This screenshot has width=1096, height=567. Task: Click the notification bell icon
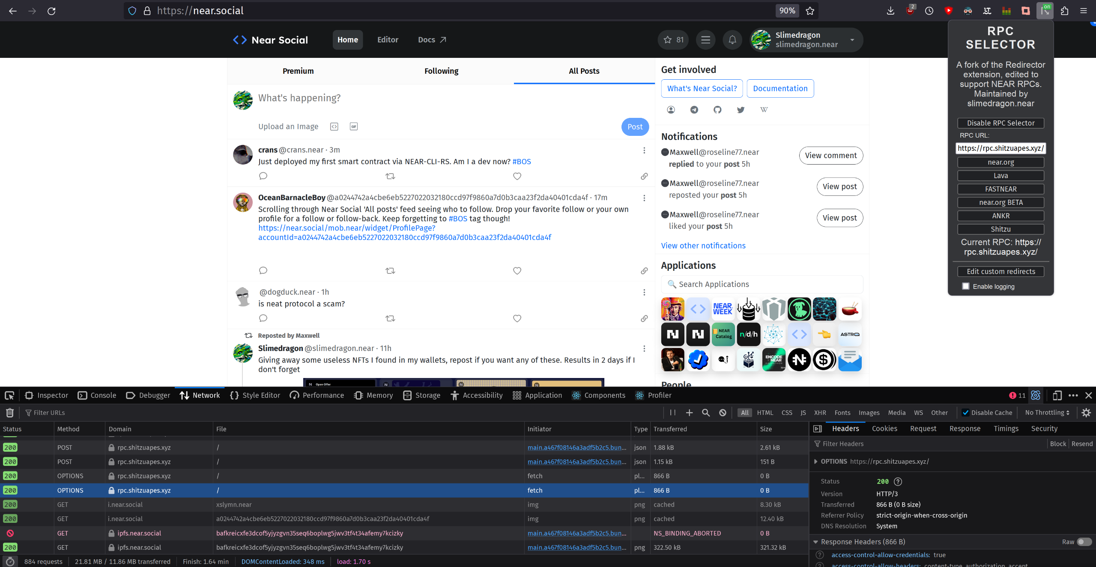pos(732,40)
